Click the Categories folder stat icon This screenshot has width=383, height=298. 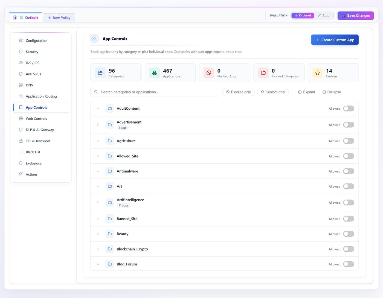click(x=100, y=73)
